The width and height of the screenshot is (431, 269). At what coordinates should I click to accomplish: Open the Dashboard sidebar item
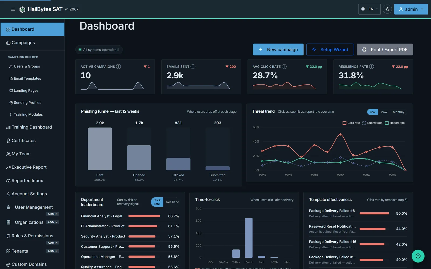[33, 29]
